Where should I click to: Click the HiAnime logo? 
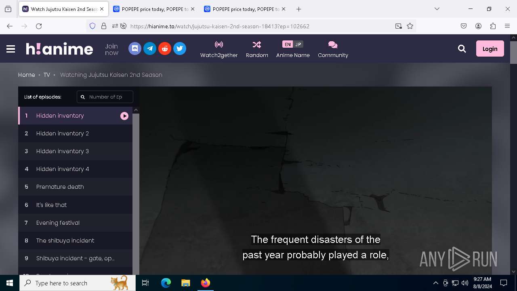coord(59,49)
